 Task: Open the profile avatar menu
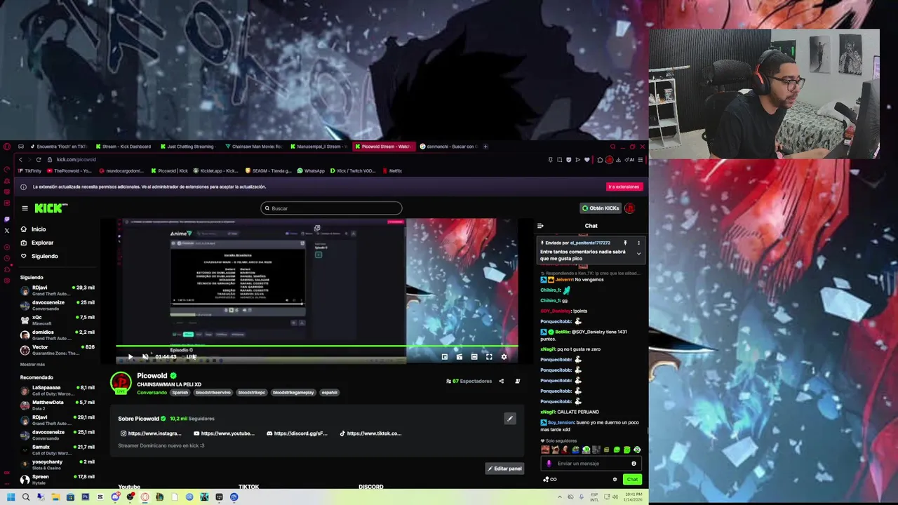630,208
